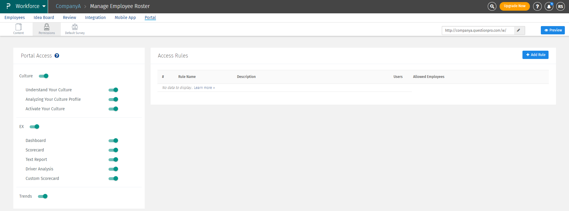Open the Review tab
Viewport: 569px width, 211px height.
click(69, 17)
